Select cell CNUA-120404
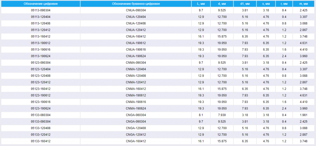Image resolution: width=316 pixels, height=146 pixels. coord(136,17)
